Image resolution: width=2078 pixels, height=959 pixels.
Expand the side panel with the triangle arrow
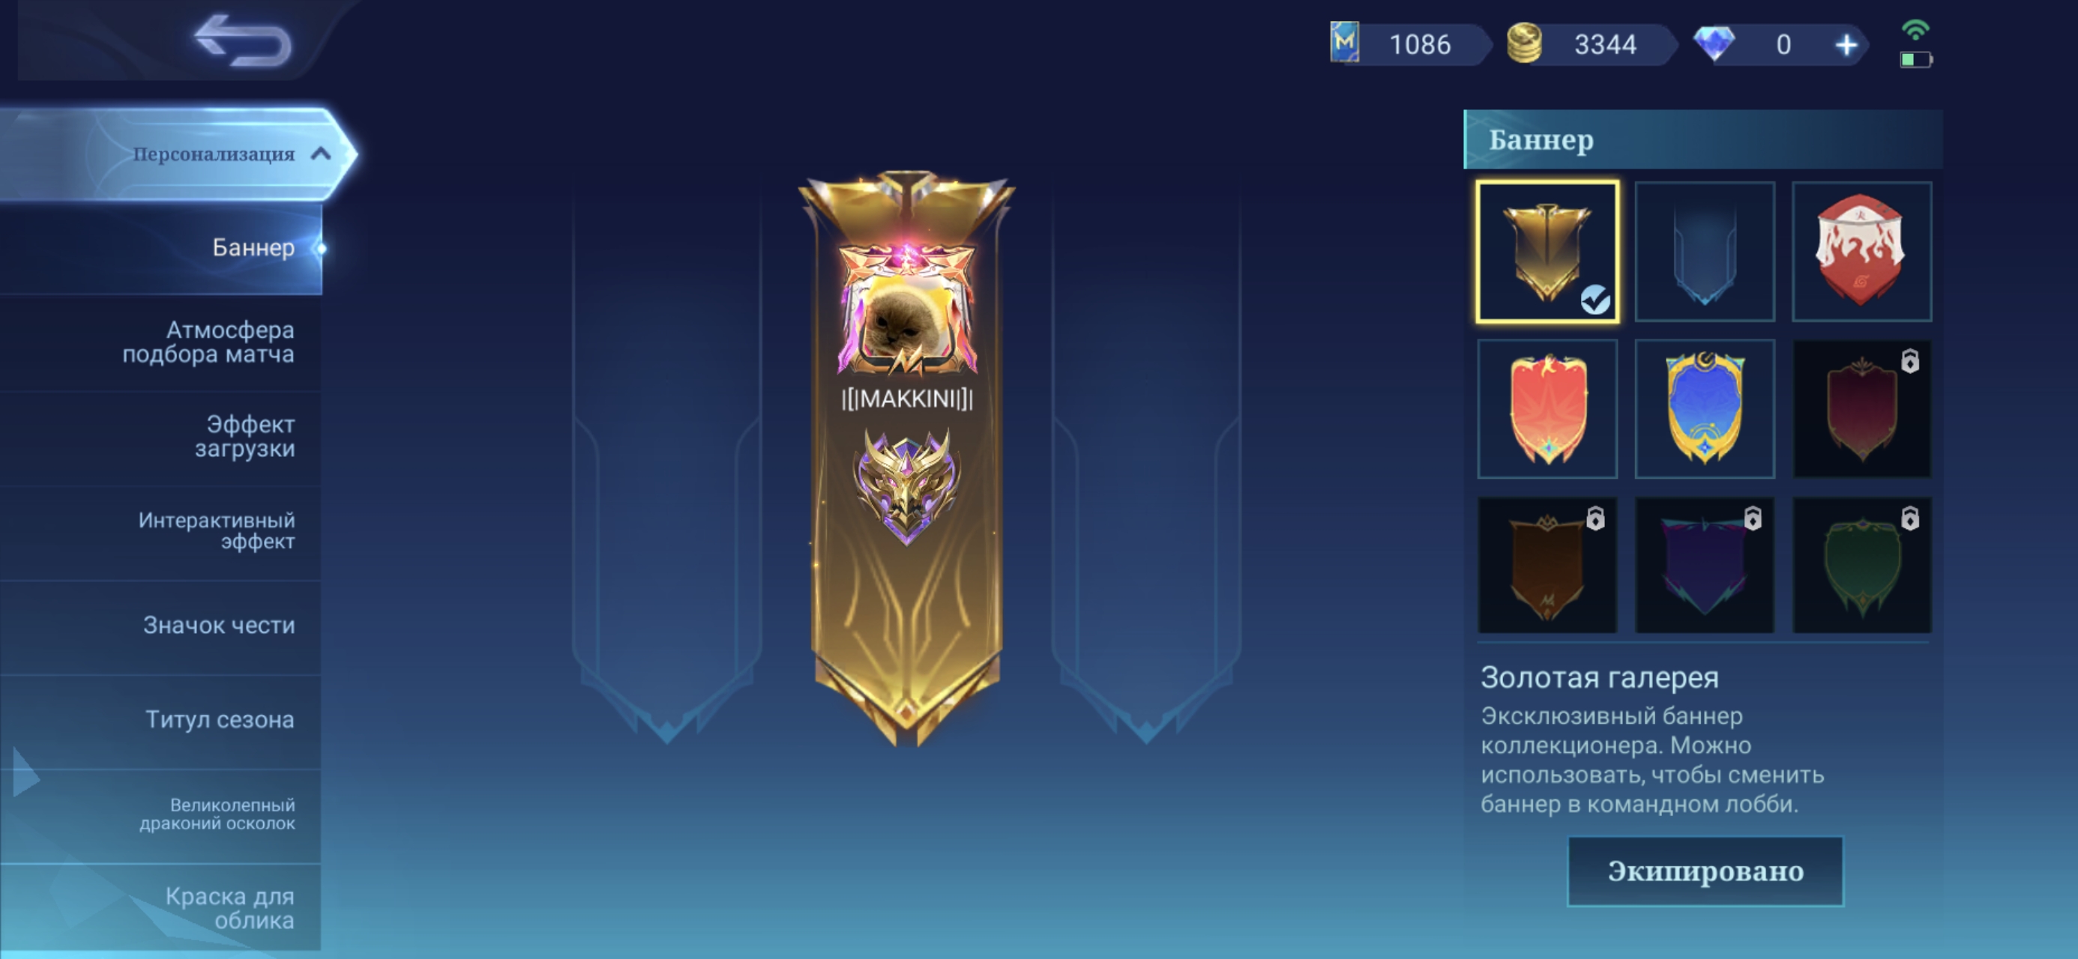click(25, 774)
